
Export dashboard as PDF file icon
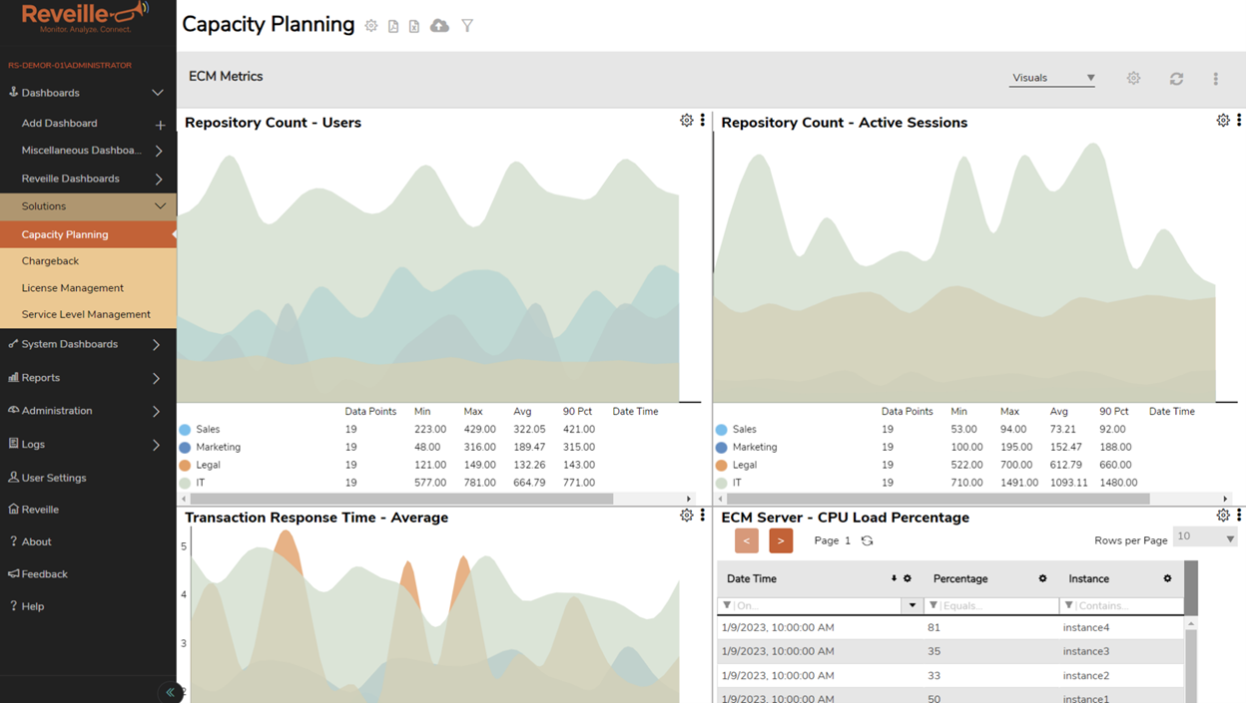pos(393,26)
